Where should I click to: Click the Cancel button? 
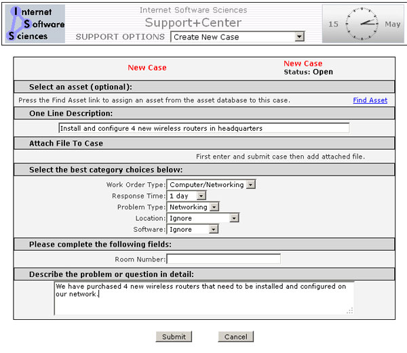[x=235, y=337]
